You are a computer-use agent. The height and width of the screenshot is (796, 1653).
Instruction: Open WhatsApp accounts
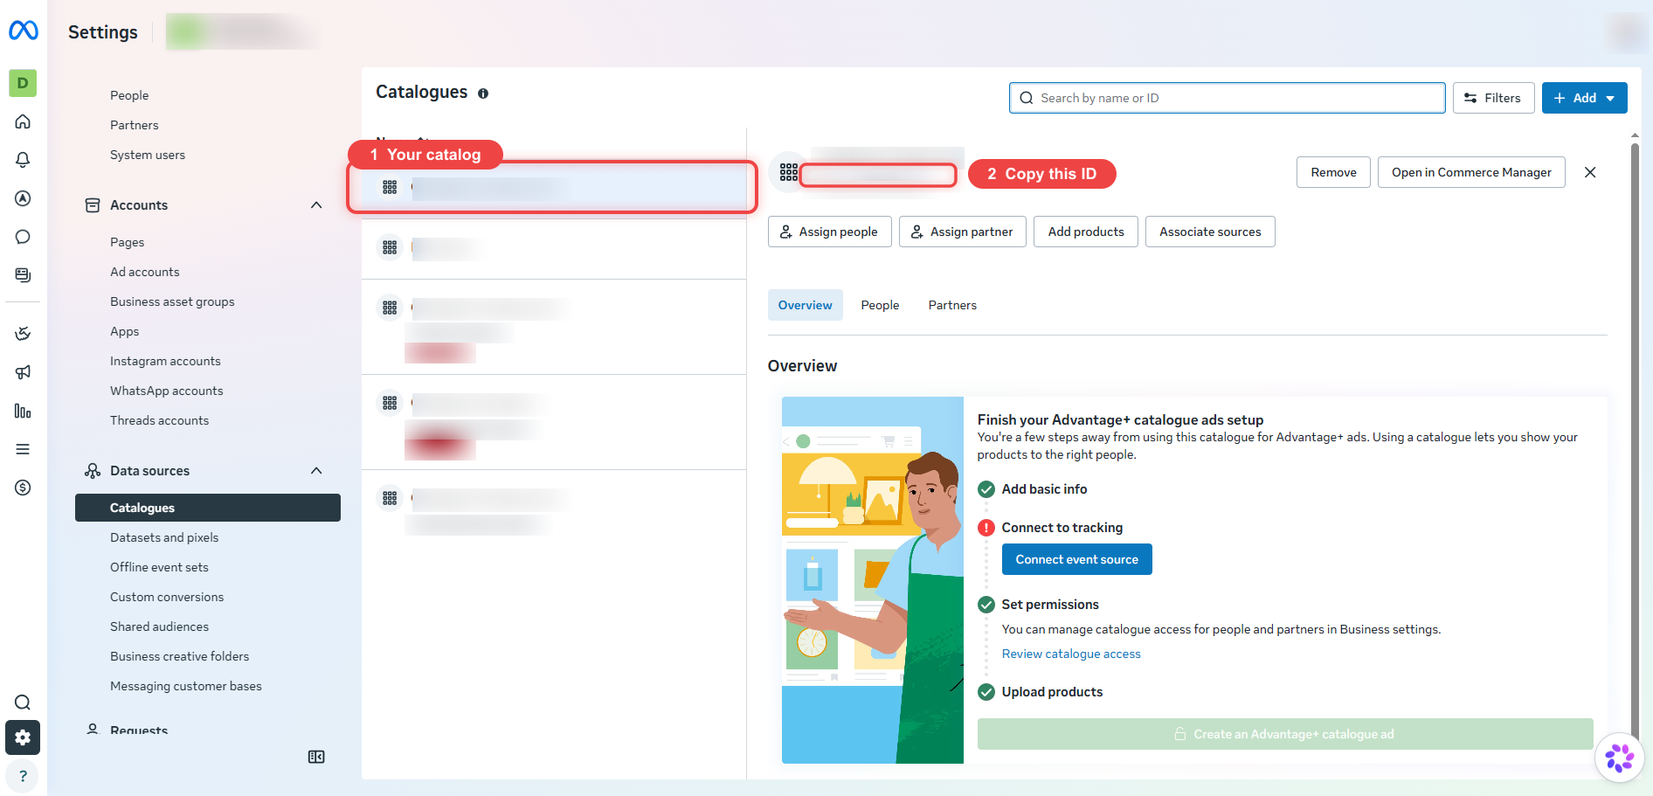tap(167, 391)
